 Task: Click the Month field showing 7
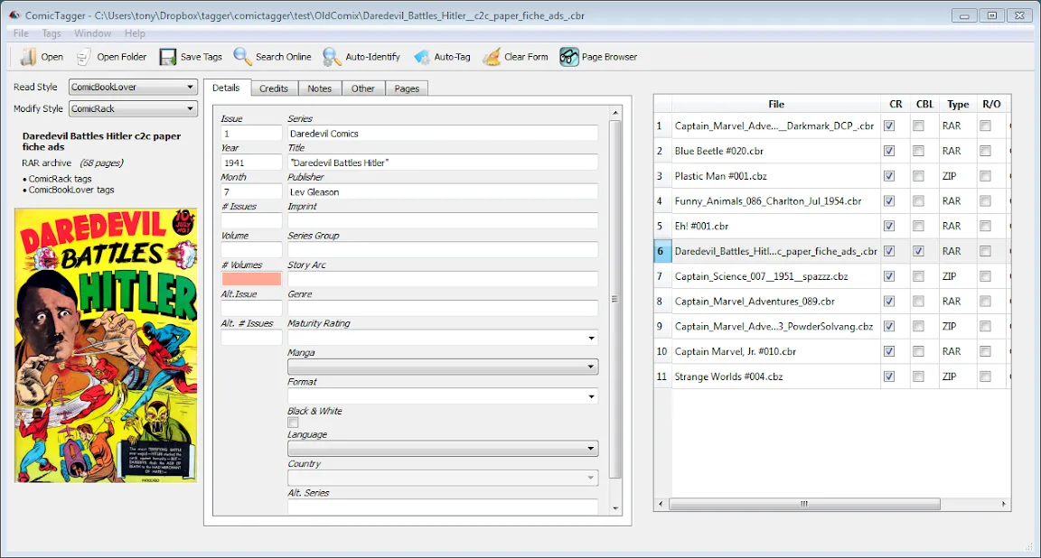[251, 191]
